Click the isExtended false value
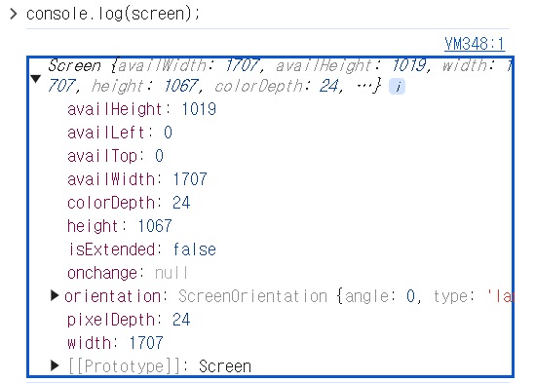The image size is (535, 383). [195, 249]
